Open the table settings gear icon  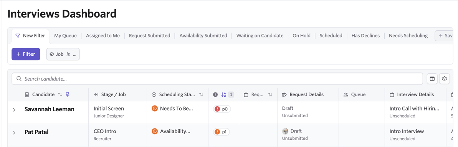(x=444, y=79)
